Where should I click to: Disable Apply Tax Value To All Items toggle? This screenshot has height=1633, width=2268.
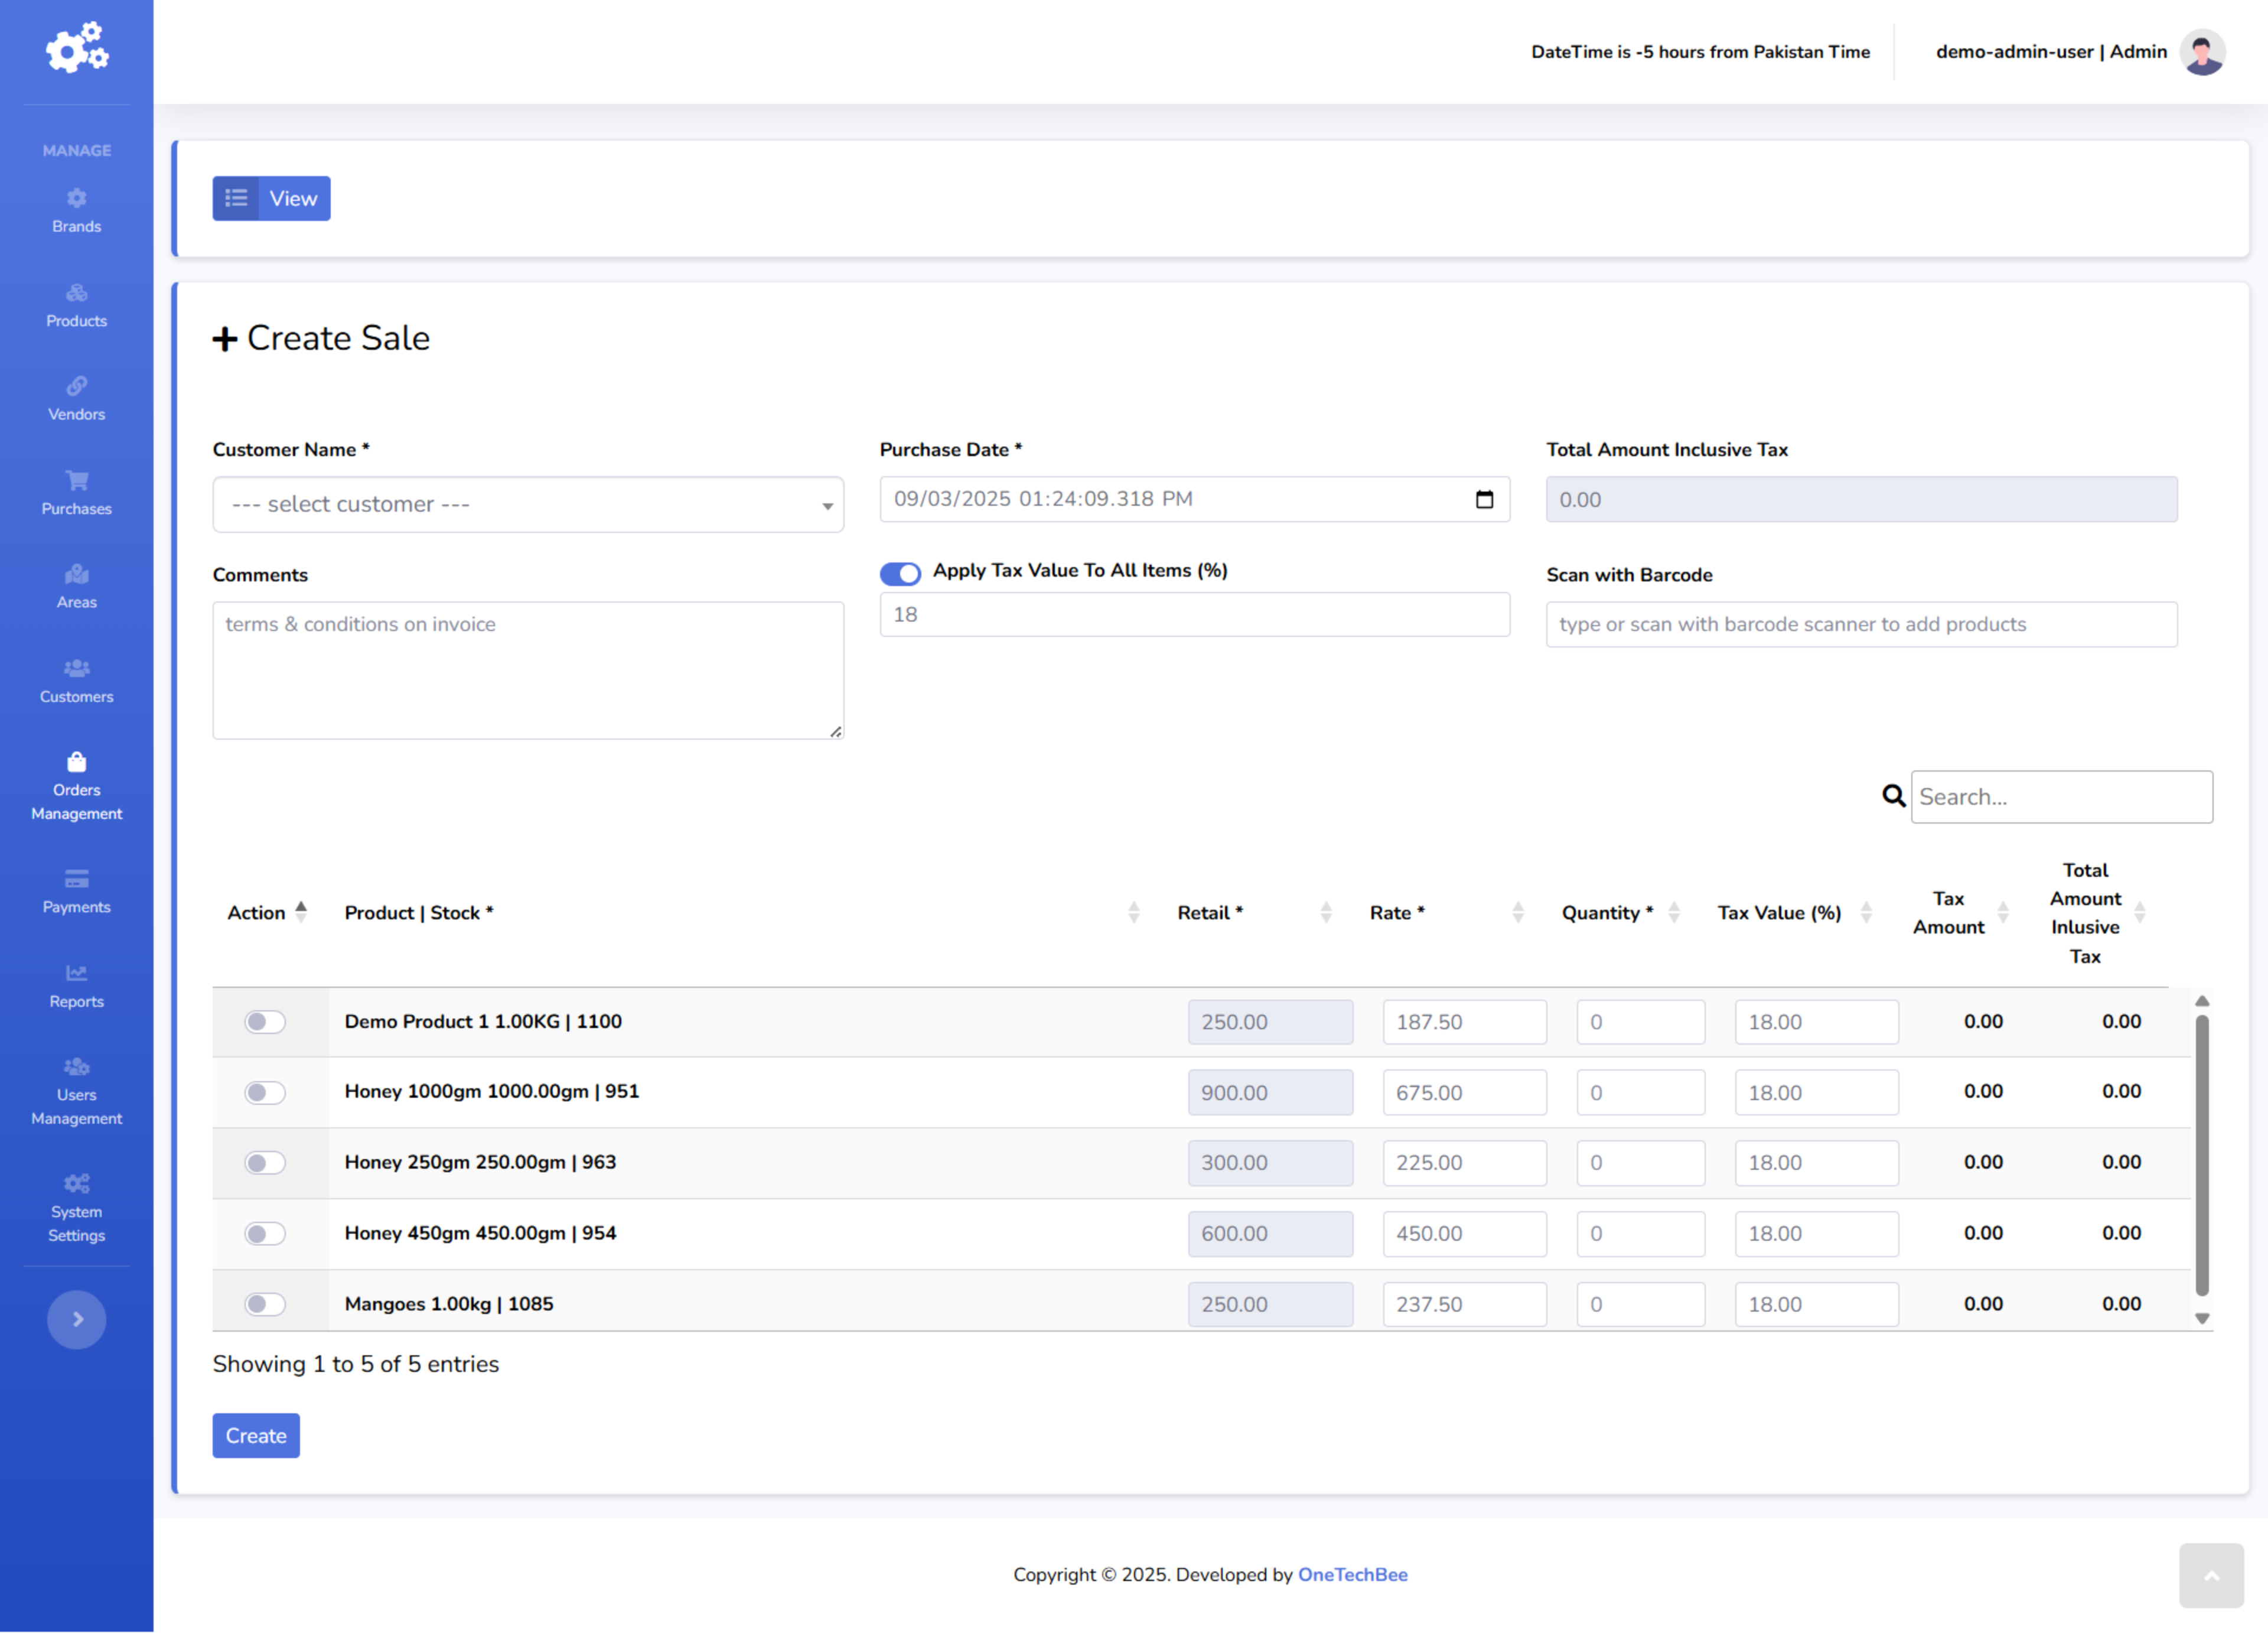tap(900, 572)
